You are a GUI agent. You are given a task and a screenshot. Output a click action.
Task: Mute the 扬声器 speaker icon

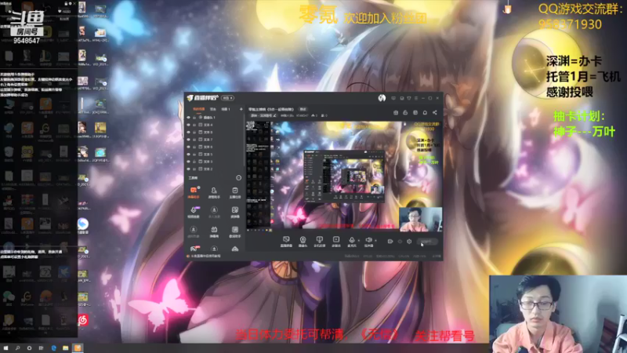(368, 240)
